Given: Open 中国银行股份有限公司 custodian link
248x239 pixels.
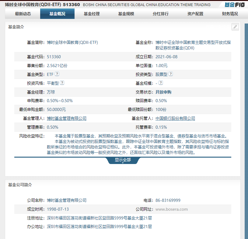Looking at the screenshot, I should tap(175, 118).
